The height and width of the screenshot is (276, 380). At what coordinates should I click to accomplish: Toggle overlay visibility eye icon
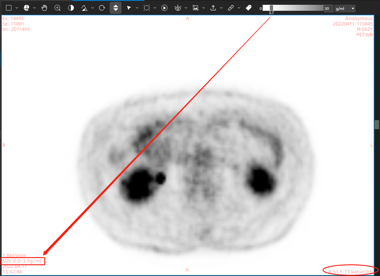pos(178,8)
